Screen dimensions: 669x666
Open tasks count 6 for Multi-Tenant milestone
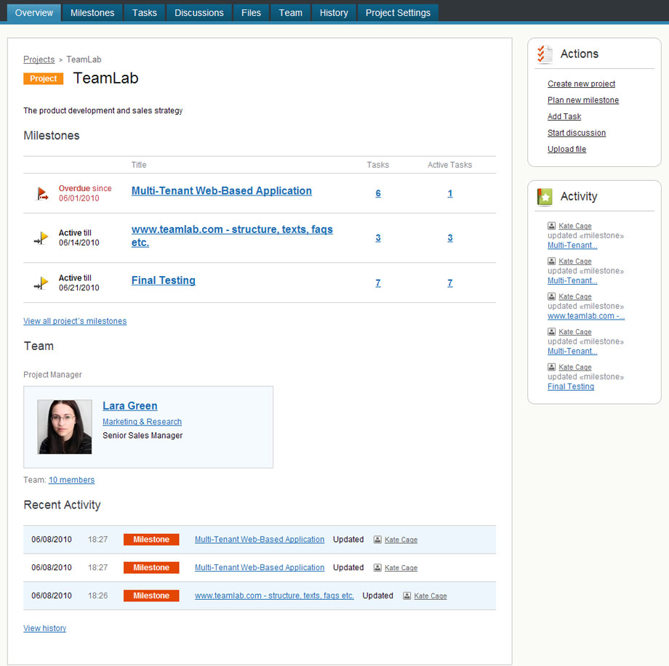[378, 193]
